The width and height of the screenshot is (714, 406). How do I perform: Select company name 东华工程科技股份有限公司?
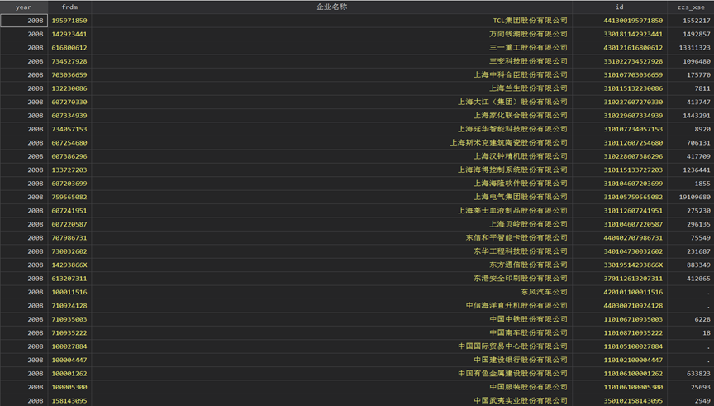pos(521,251)
